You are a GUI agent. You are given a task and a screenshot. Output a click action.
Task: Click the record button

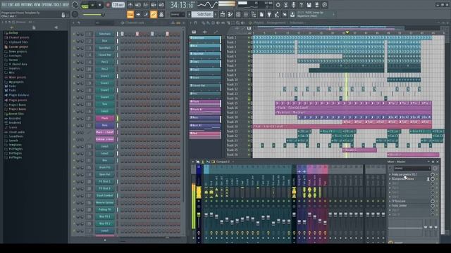click(x=108, y=5)
